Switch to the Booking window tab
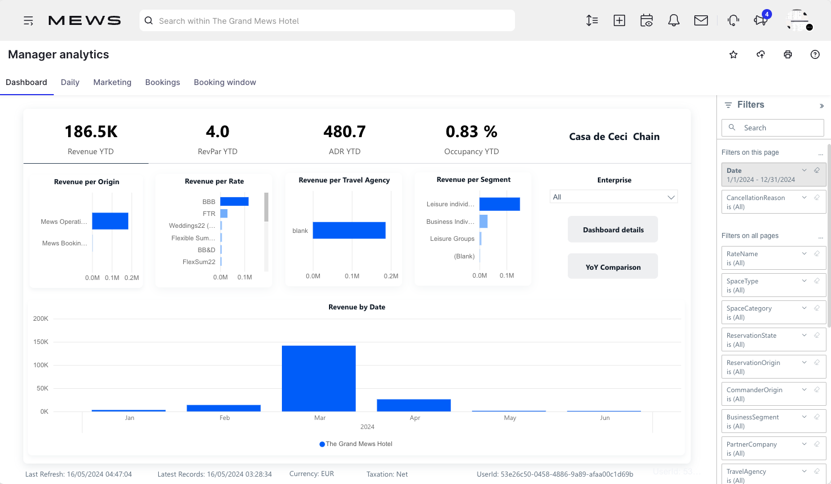 (x=225, y=82)
